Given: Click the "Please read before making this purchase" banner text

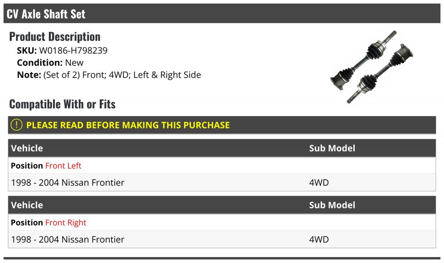Looking at the screenshot, I should 128,125.
